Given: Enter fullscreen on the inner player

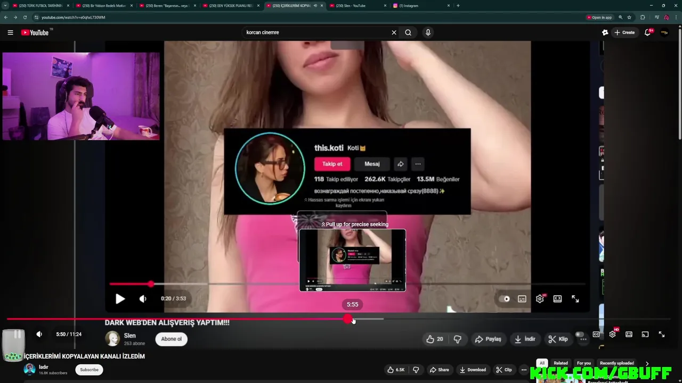Looking at the screenshot, I should click(575, 299).
